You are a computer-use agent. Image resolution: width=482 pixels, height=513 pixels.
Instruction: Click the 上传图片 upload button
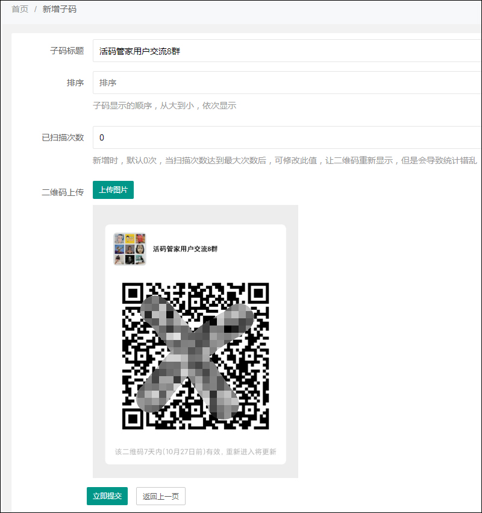point(113,189)
